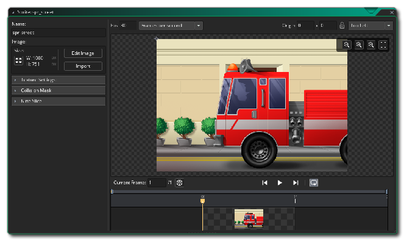
Task: Click the Current Frame number field
Action: (x=157, y=182)
